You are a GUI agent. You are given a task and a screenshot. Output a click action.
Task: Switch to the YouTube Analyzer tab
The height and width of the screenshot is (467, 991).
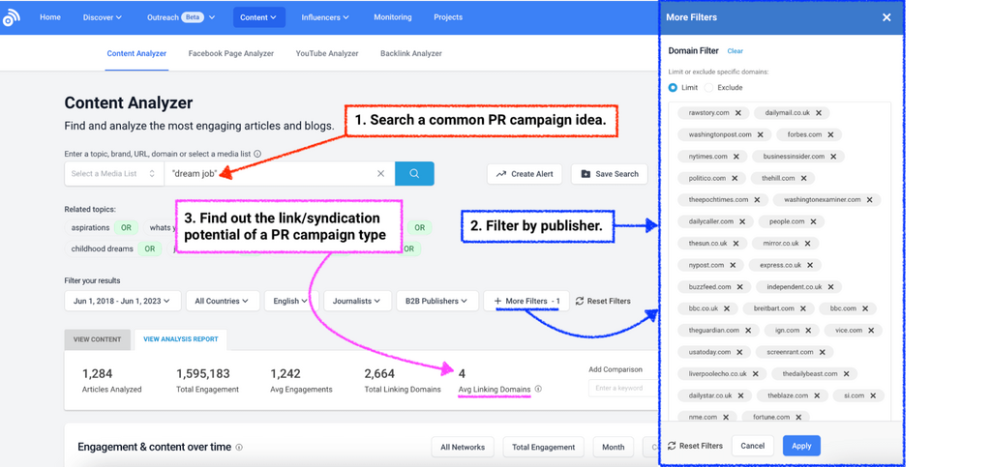(x=327, y=54)
